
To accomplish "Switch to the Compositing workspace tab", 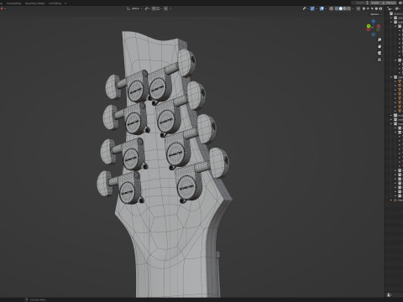I will (x=13, y=3).
